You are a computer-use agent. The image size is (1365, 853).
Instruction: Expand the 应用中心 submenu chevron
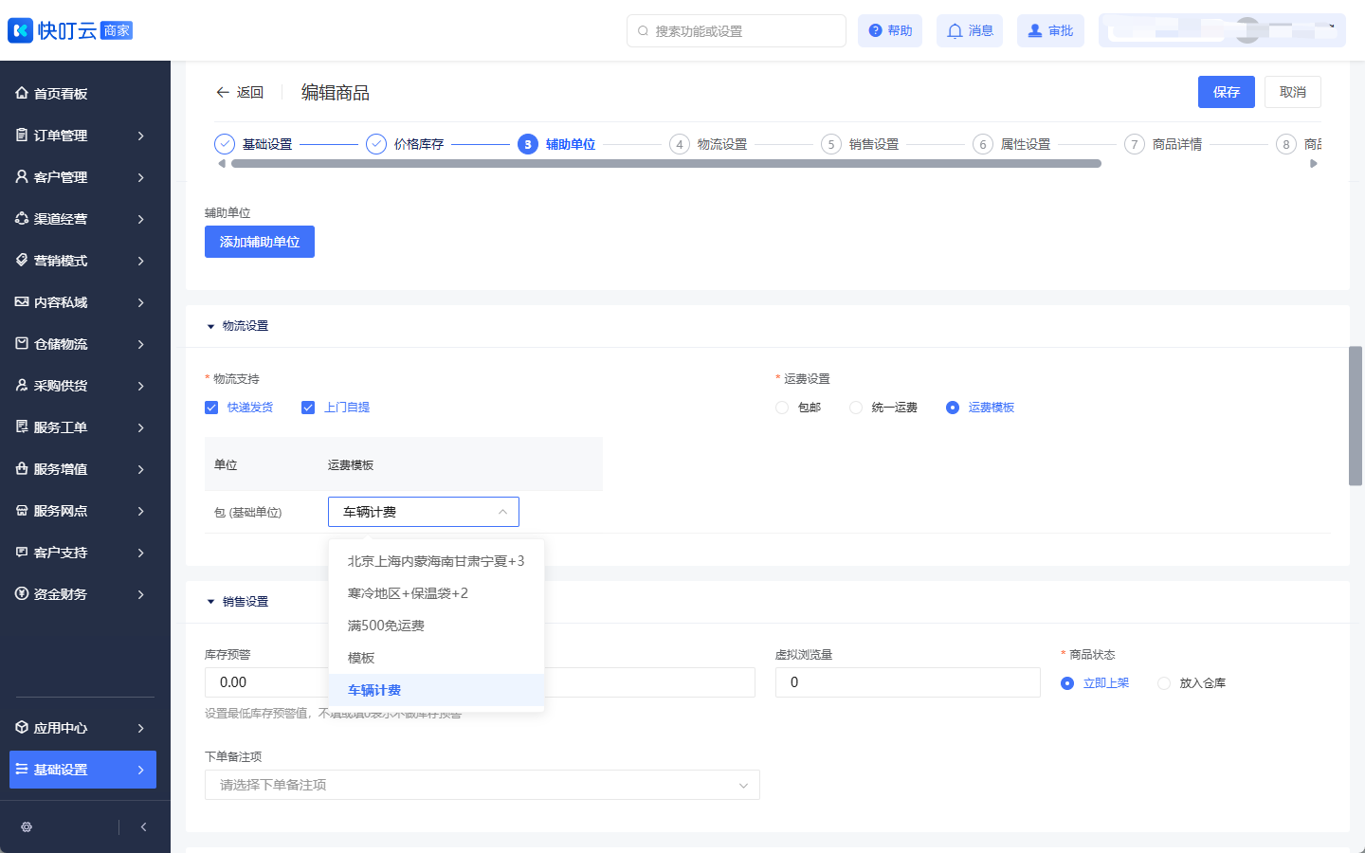(x=140, y=728)
